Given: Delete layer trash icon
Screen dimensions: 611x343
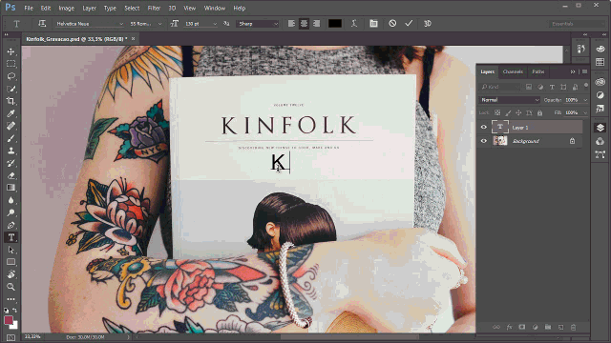Looking at the screenshot, I should [573, 328].
